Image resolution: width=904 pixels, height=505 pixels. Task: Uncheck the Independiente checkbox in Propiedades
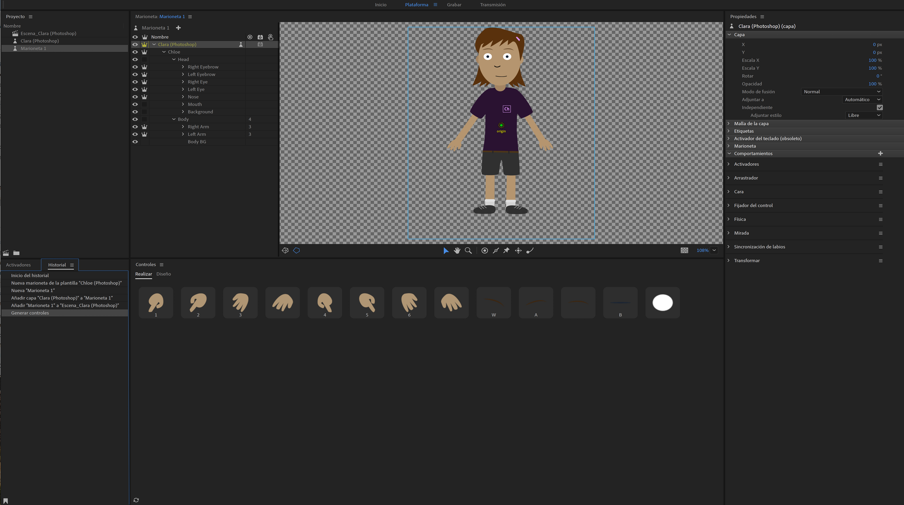tap(880, 108)
